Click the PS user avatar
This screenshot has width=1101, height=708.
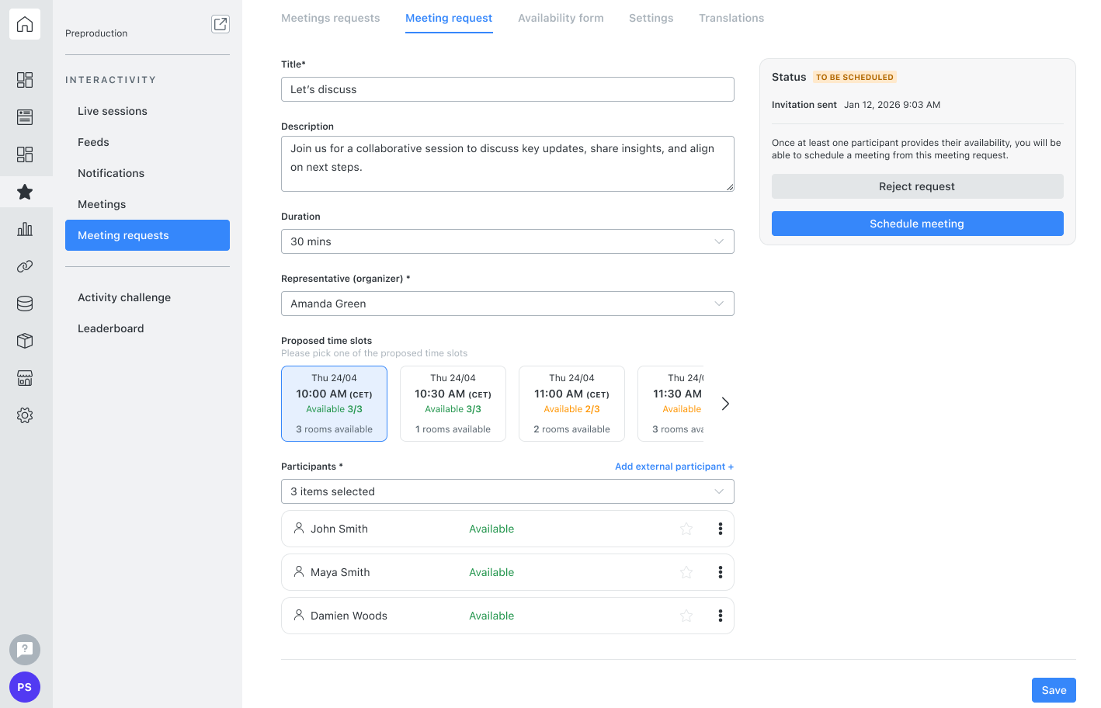pyautogui.click(x=25, y=687)
